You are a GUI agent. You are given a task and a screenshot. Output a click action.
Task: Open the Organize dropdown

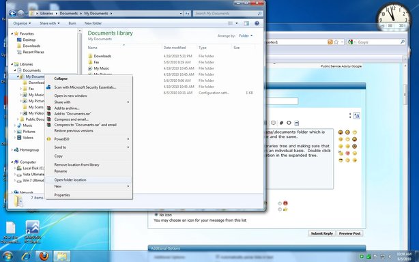pos(22,23)
